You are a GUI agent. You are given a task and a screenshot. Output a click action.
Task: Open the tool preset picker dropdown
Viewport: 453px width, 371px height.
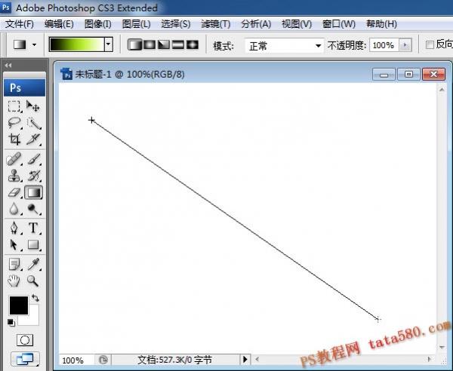tap(35, 44)
